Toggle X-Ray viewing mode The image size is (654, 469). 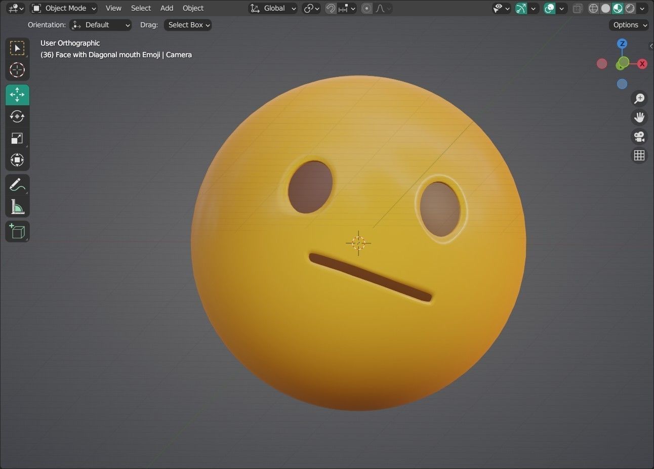pyautogui.click(x=578, y=8)
